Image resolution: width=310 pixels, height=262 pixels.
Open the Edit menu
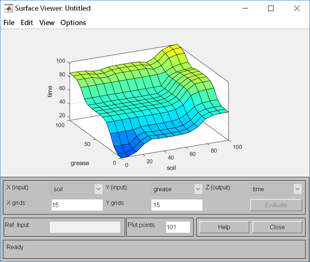(26, 23)
